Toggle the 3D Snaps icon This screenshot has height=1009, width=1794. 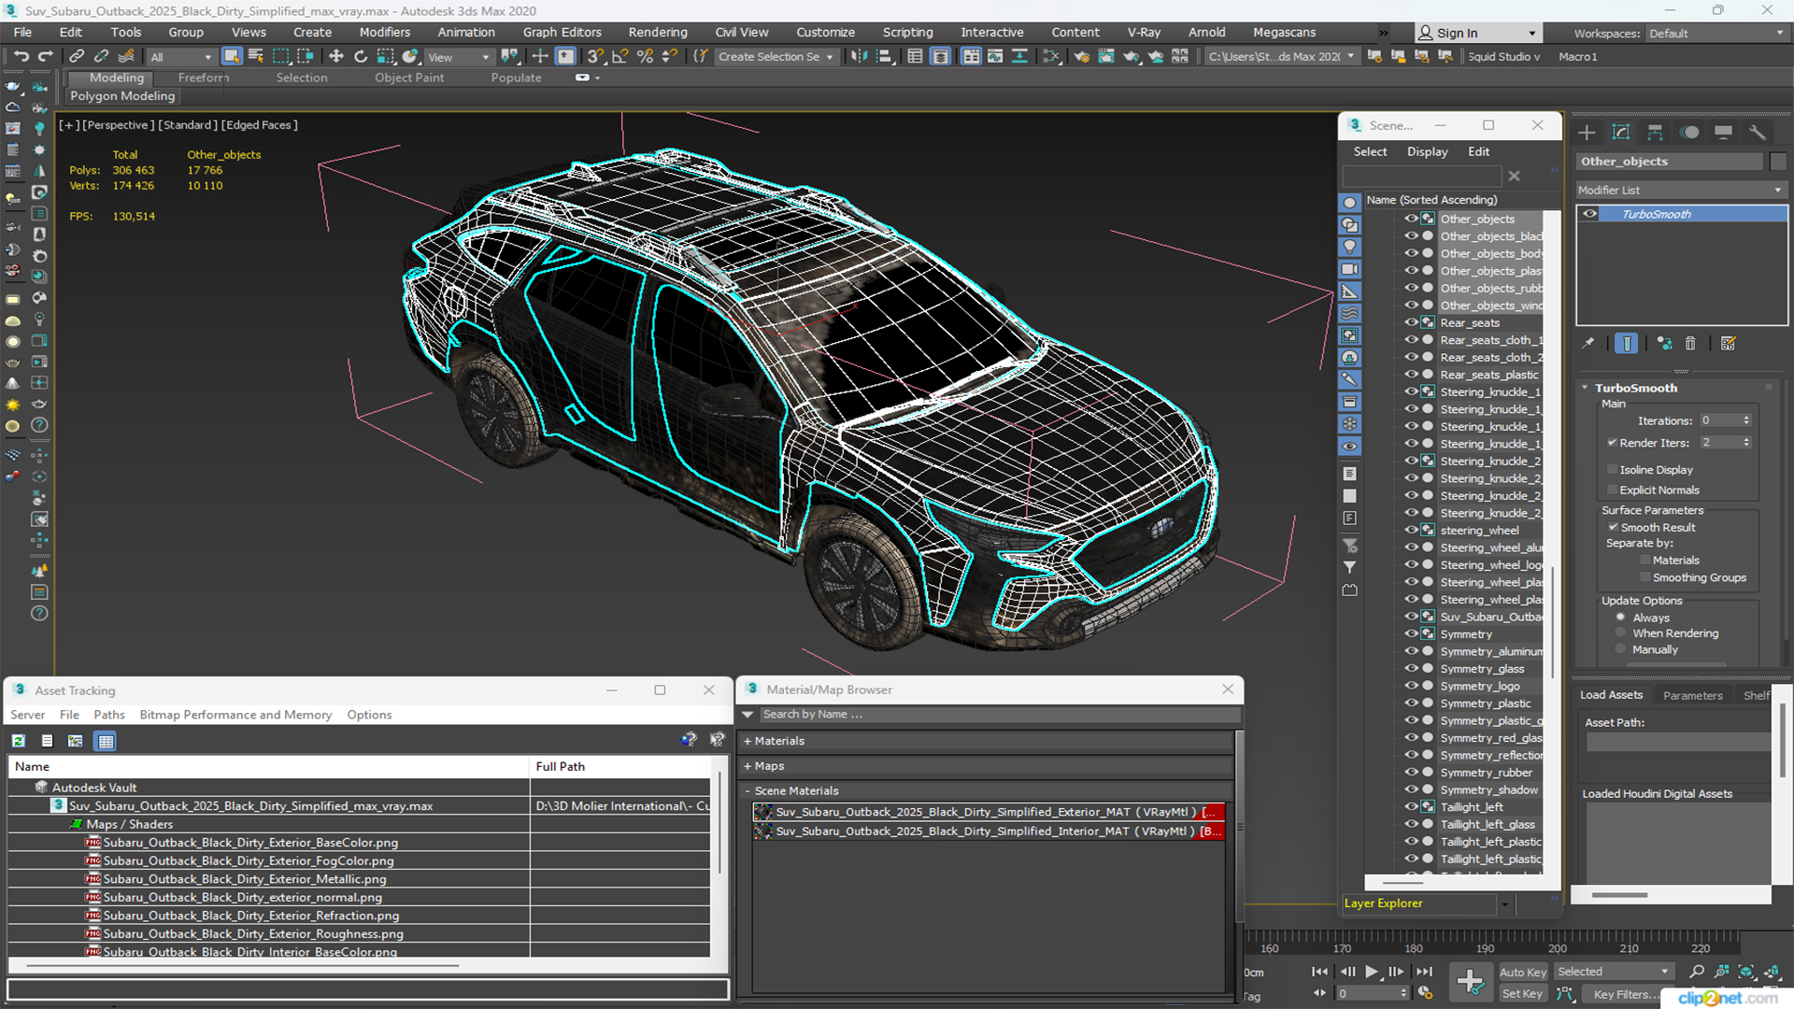[x=595, y=56]
